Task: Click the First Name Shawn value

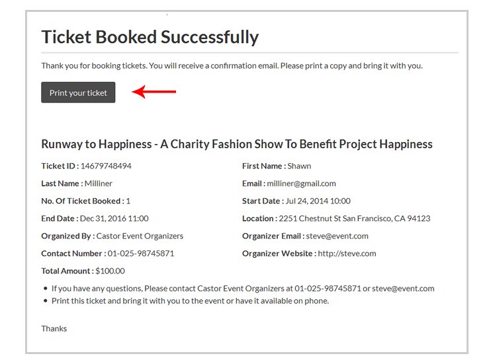Action: (299, 166)
